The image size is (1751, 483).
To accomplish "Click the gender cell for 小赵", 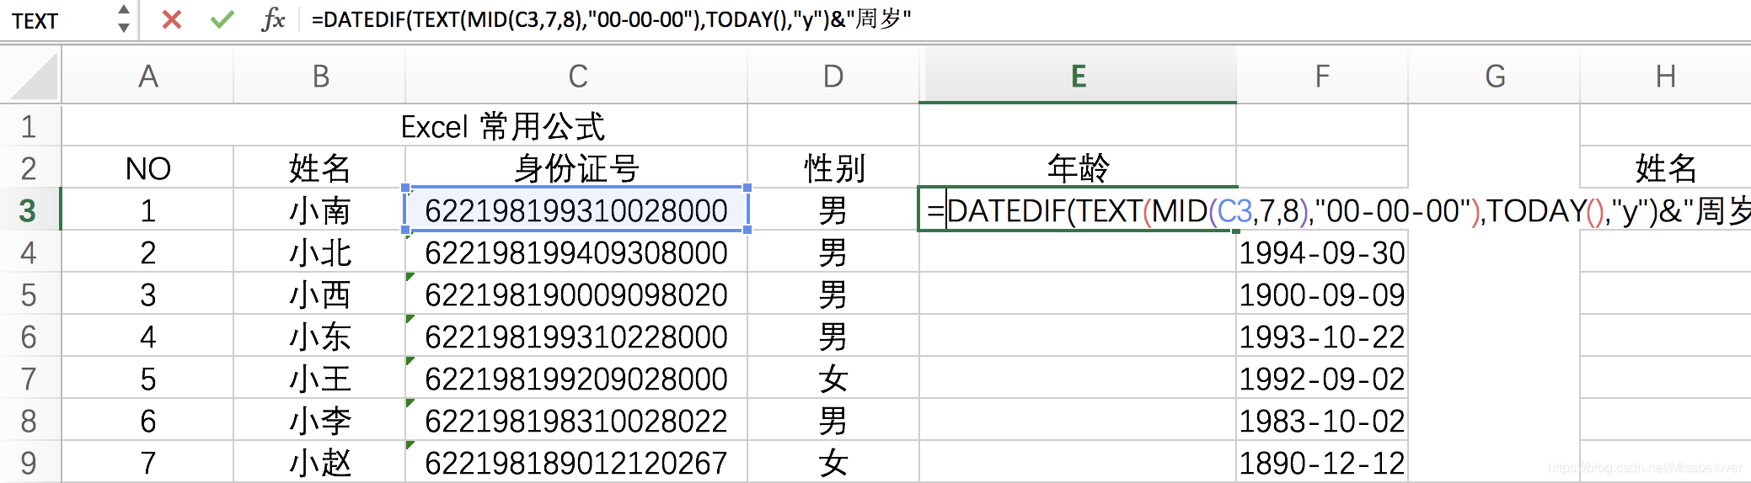I will 833,462.
